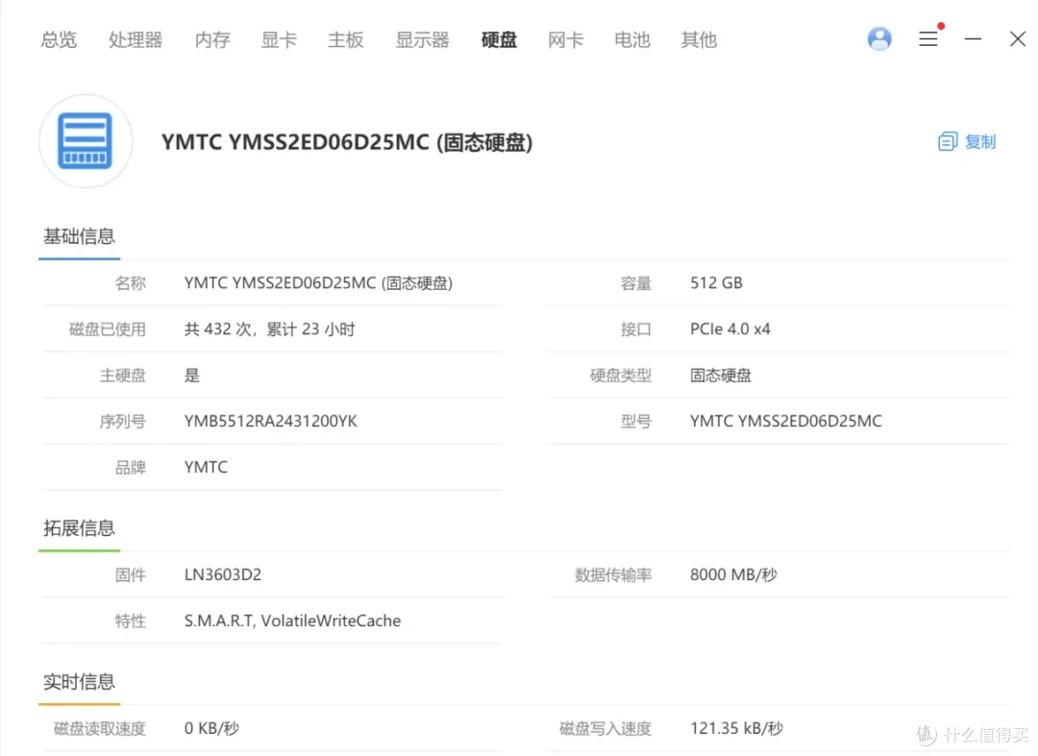The height and width of the screenshot is (756, 1038).
Task: Open the 内存 tab
Action: click(x=212, y=39)
